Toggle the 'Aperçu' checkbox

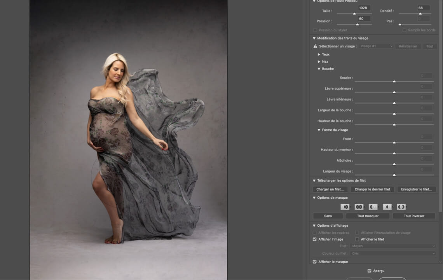(x=369, y=271)
